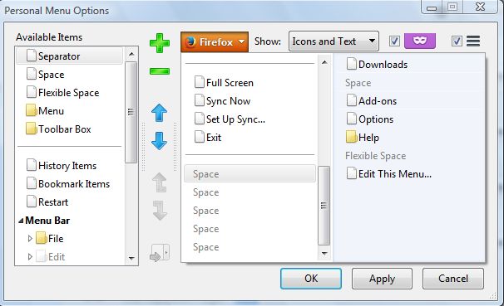Open the Firefox menu dropdown button

pos(215,41)
